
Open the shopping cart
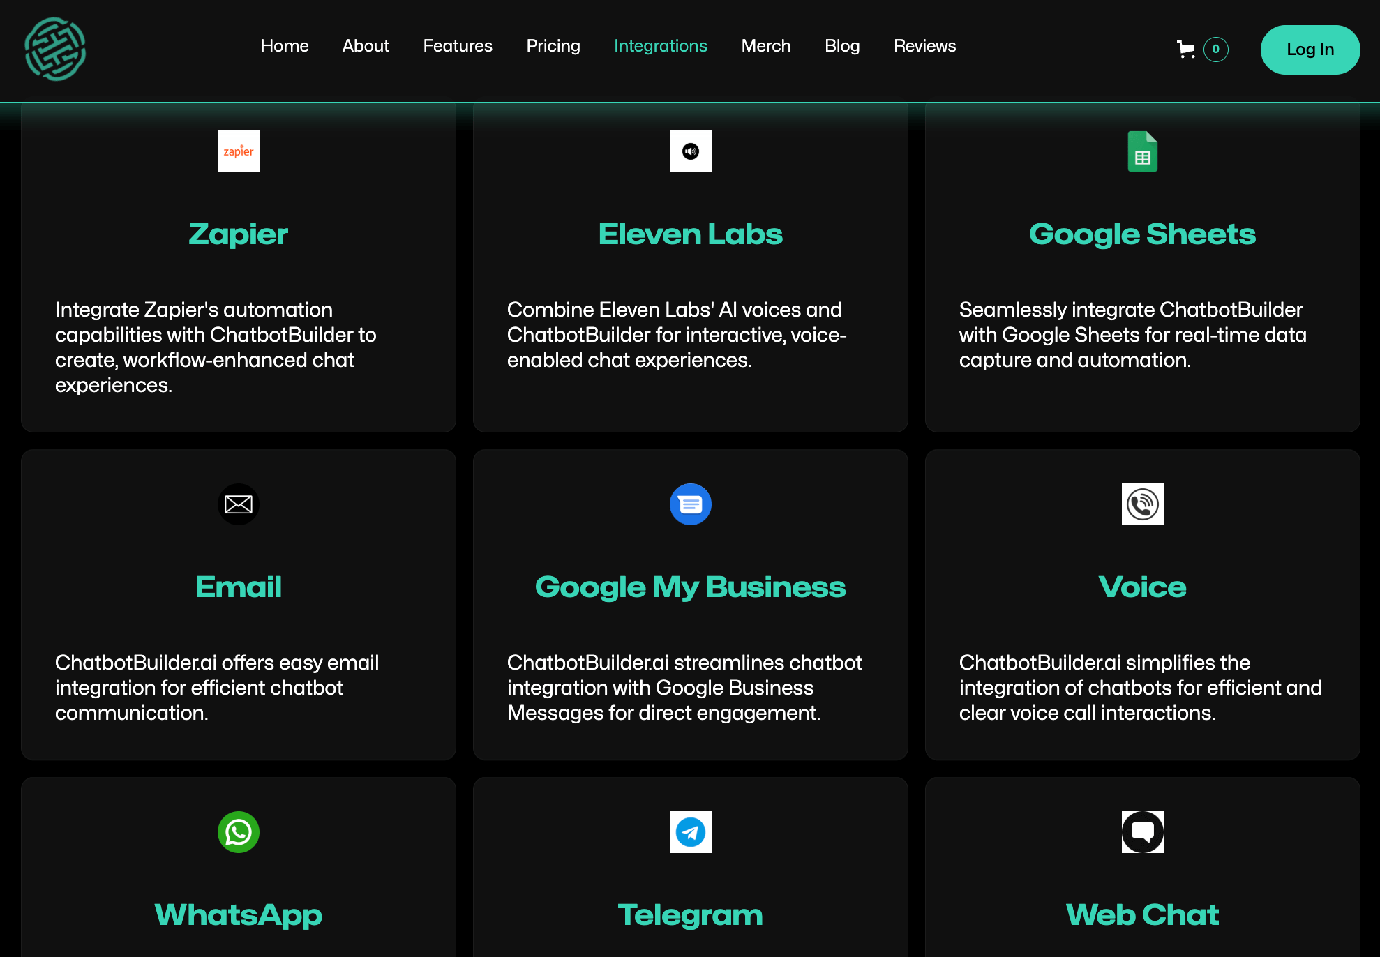[1186, 50]
